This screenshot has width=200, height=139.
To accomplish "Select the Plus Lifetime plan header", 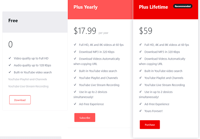I will 166,9.
